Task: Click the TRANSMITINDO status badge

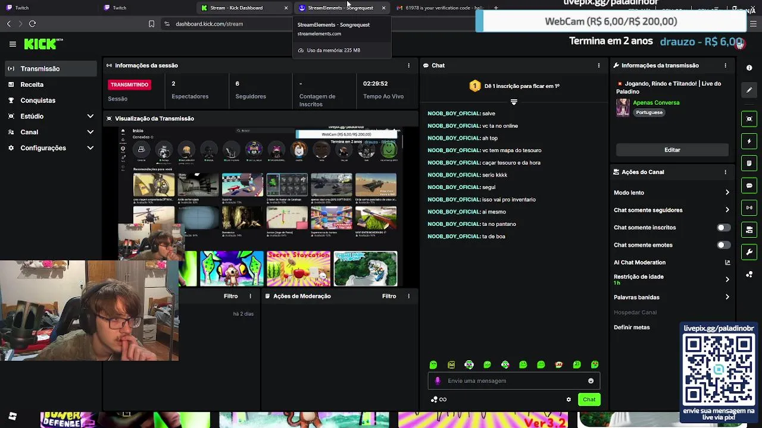Action: (129, 84)
